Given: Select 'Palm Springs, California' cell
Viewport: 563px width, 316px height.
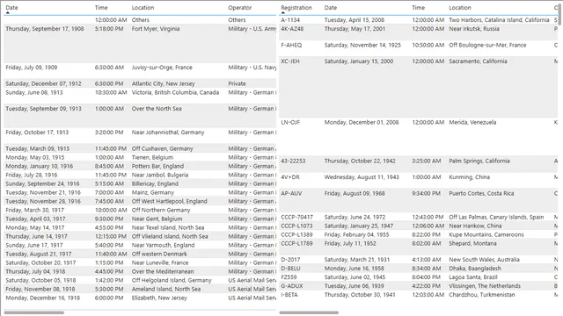Looking at the screenshot, I should [479, 161].
